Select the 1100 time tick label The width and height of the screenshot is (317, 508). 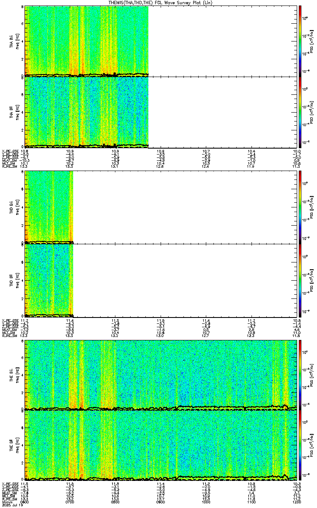click(x=251, y=502)
